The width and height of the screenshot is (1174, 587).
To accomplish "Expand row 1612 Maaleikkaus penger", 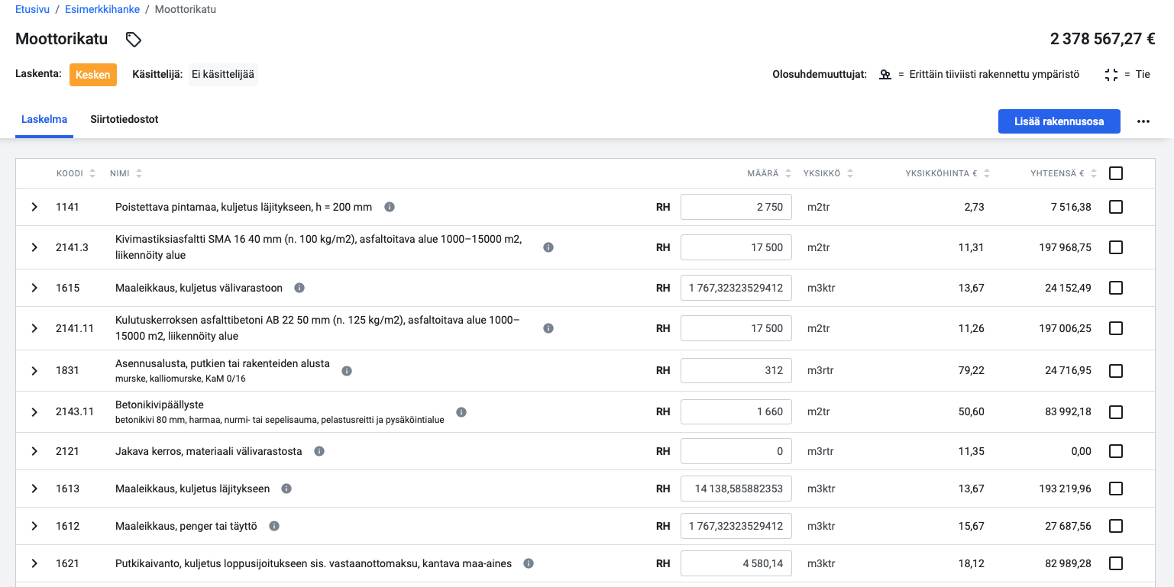I will pos(34,526).
